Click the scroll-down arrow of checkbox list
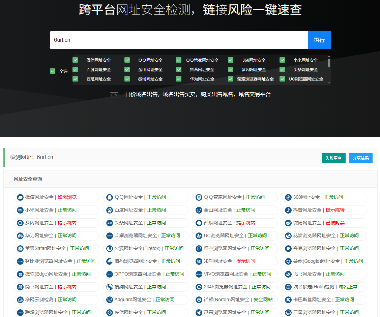The height and width of the screenshot is (317, 380). pyautogui.click(x=329, y=83)
